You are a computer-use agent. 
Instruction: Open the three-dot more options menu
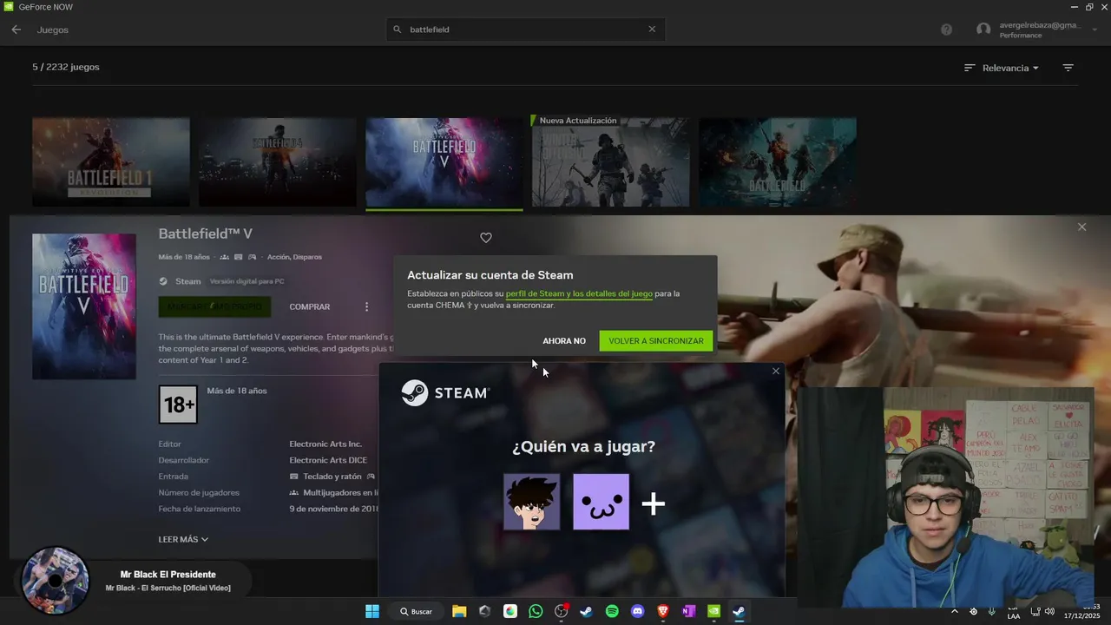366,306
